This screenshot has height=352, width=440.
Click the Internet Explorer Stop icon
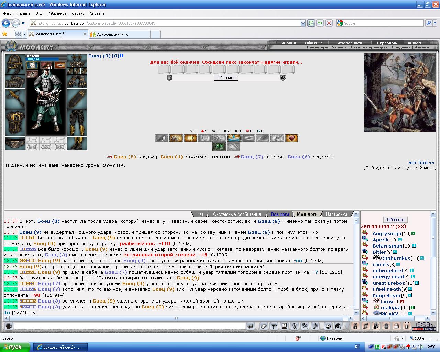(x=329, y=23)
